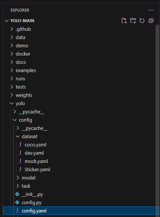160x217 pixels.
Task: Click the New Folder icon
Action: click(133, 21)
